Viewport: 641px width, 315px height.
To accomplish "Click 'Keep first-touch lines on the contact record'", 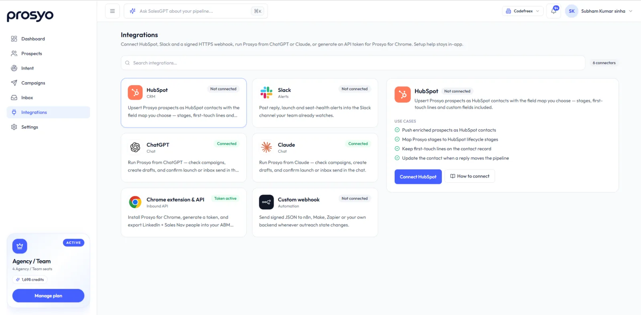I will point(447,149).
